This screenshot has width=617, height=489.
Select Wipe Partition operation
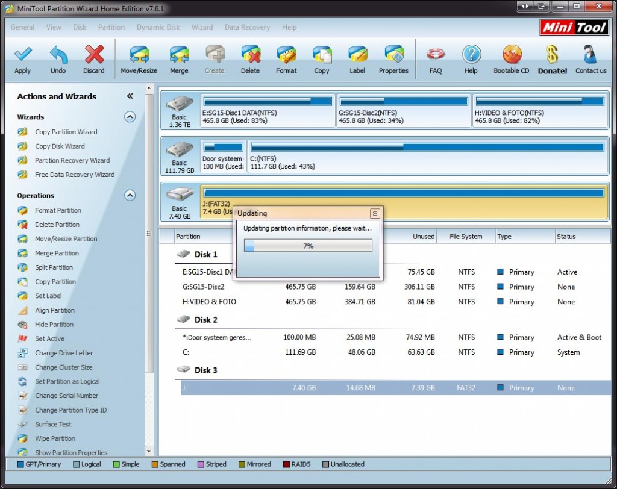tap(55, 438)
